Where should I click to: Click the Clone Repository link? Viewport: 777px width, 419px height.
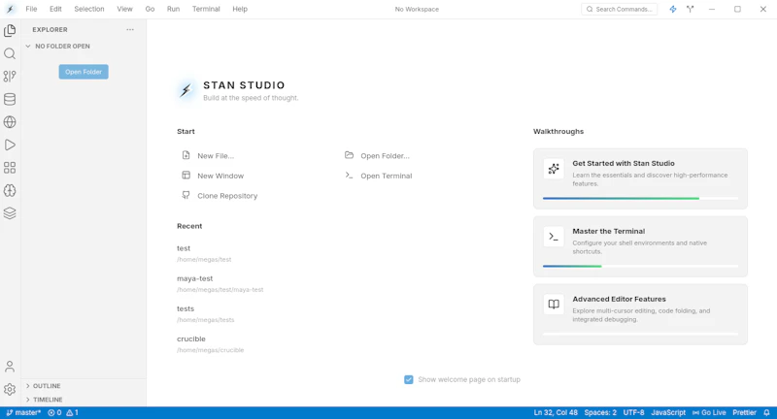point(227,196)
